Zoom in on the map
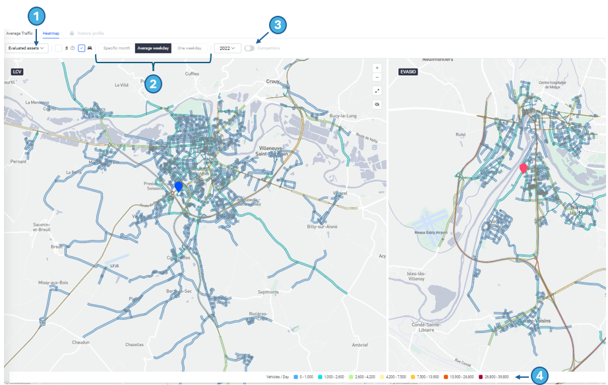Image resolution: width=608 pixels, height=385 pixels. click(377, 68)
